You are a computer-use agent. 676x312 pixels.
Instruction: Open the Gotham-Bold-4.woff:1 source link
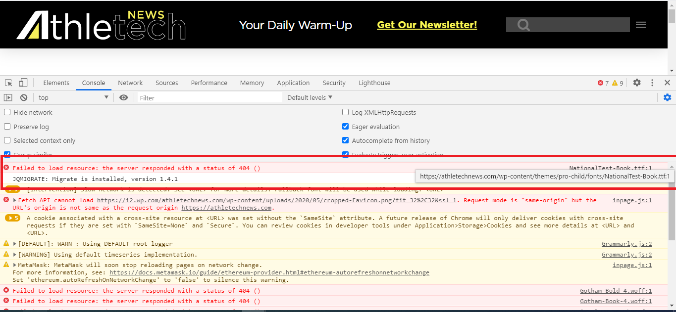coord(616,291)
